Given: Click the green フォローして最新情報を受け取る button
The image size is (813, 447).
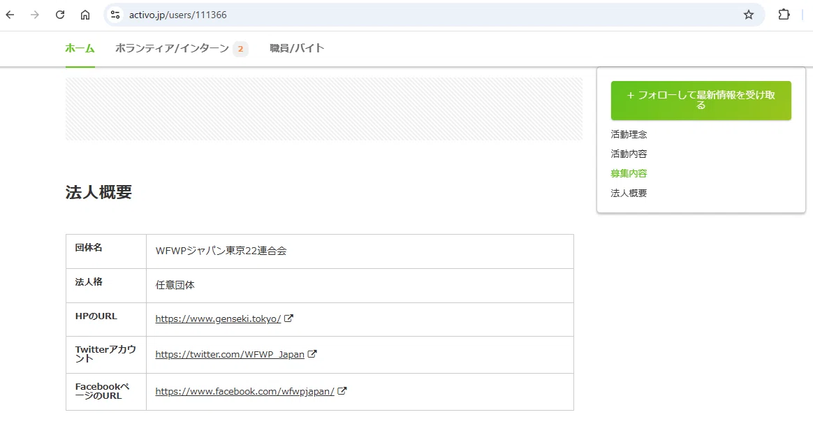Looking at the screenshot, I should pos(701,100).
